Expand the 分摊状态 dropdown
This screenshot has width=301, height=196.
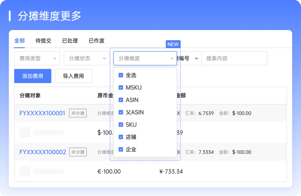point(86,58)
